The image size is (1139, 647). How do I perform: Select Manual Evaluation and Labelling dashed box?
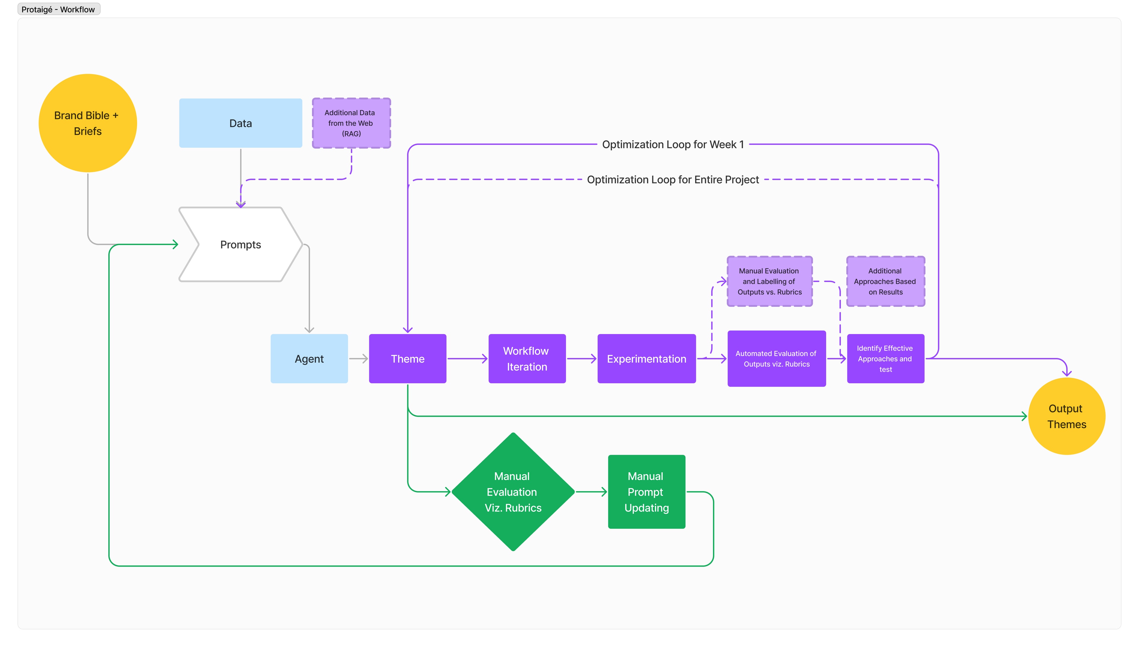769,281
